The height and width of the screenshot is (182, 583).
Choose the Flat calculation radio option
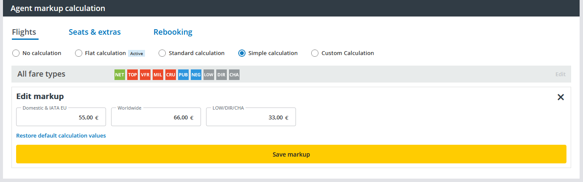[x=78, y=53]
